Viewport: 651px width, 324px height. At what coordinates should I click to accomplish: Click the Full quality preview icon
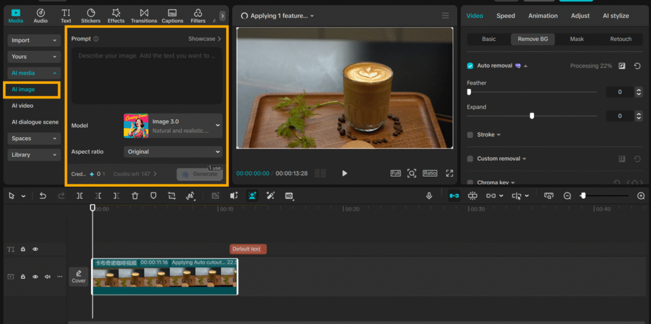pyautogui.click(x=395, y=173)
